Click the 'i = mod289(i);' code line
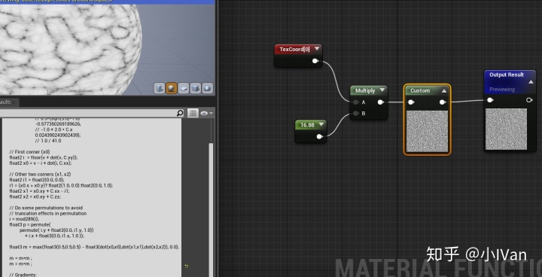Image resolution: width=542 pixels, height=277 pixels. coord(24,219)
